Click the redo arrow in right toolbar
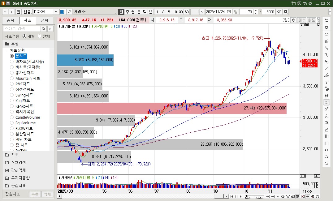The width and height of the screenshot is (333, 201). (327, 157)
